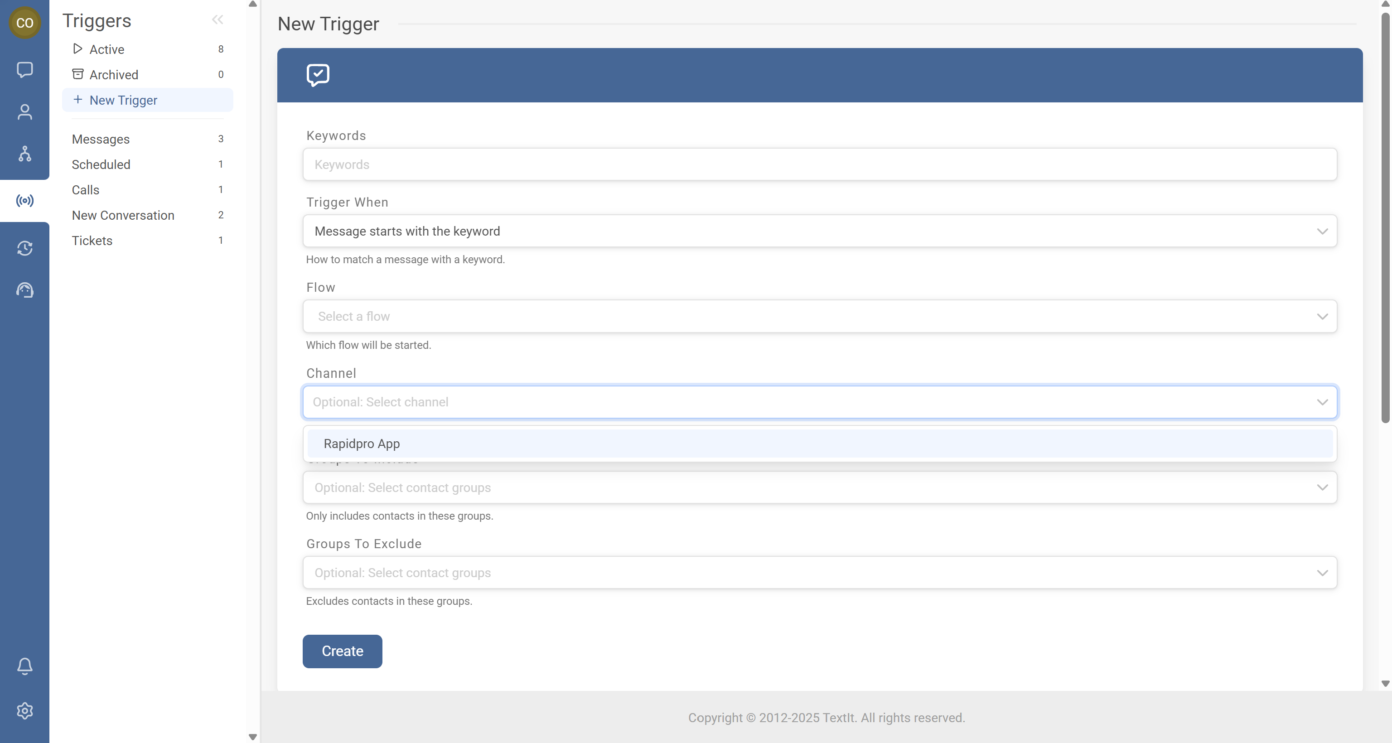Open the Active triggers list
This screenshot has height=743, width=1392.
[x=107, y=49]
